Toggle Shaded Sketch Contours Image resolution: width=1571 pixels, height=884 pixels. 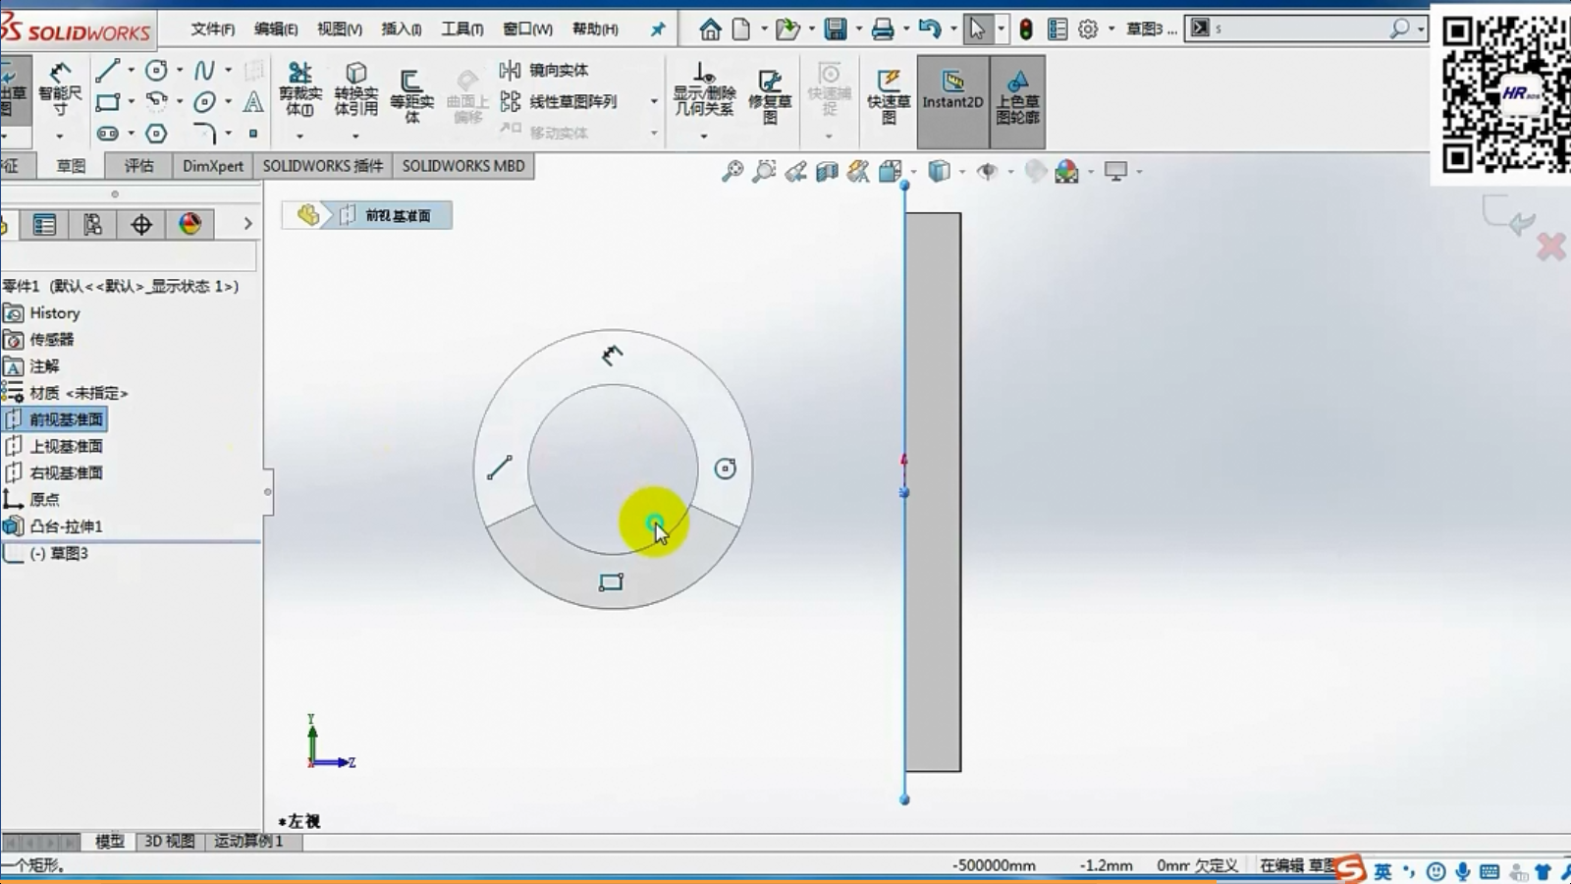click(x=1017, y=95)
